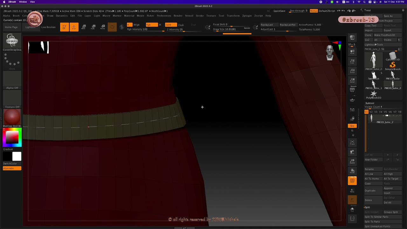Screen dimensions: 407x229
Task: Toggle the Rgb channel button
Action: (x=152, y=25)
